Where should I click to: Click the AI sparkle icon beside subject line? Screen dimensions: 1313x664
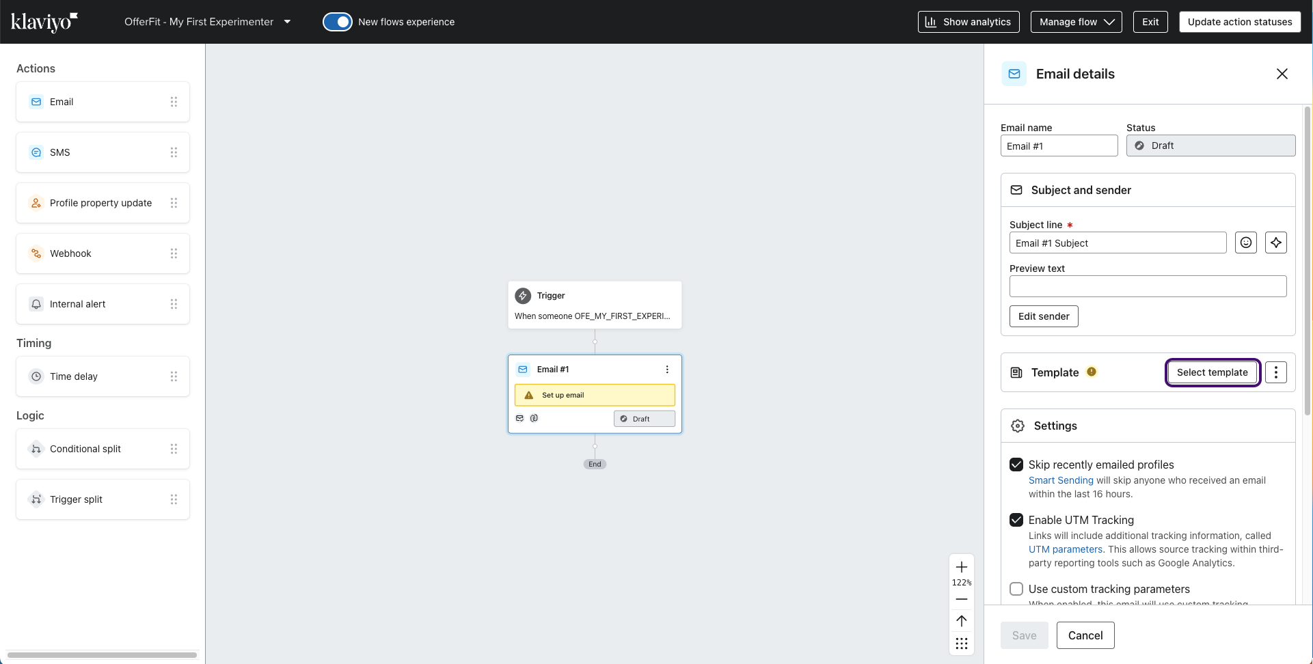pos(1276,243)
